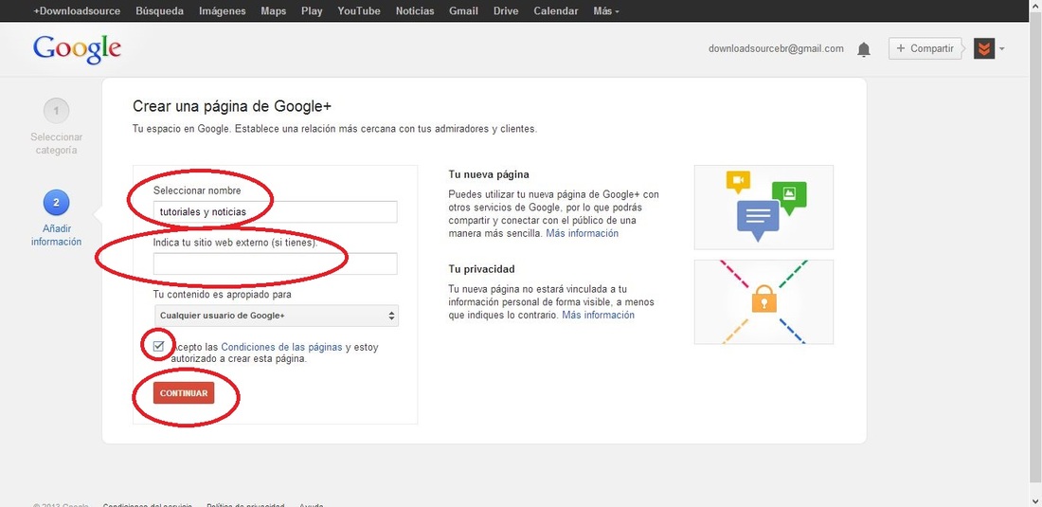Click the Tu privacidad heading
This screenshot has width=1042, height=507.
coord(482,269)
